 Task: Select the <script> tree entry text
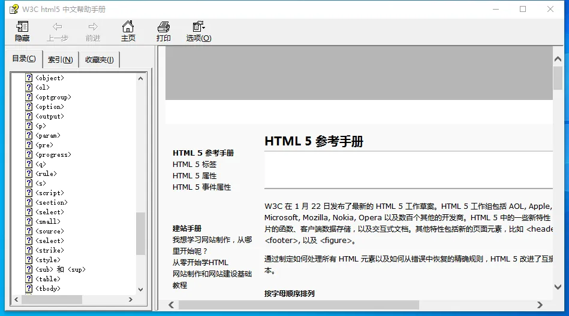click(50, 193)
